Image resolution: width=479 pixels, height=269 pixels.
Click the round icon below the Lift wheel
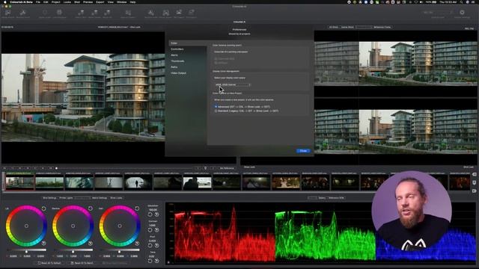(43, 243)
